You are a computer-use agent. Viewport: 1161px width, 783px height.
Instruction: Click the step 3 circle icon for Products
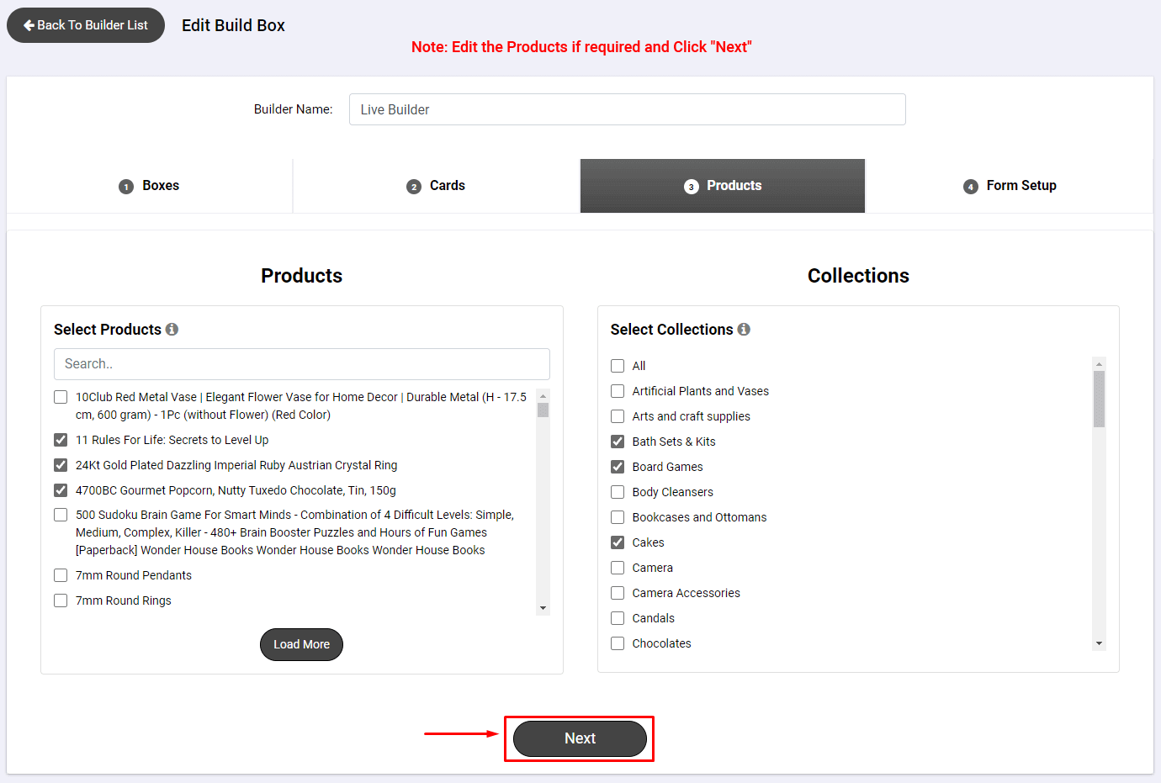[692, 187]
